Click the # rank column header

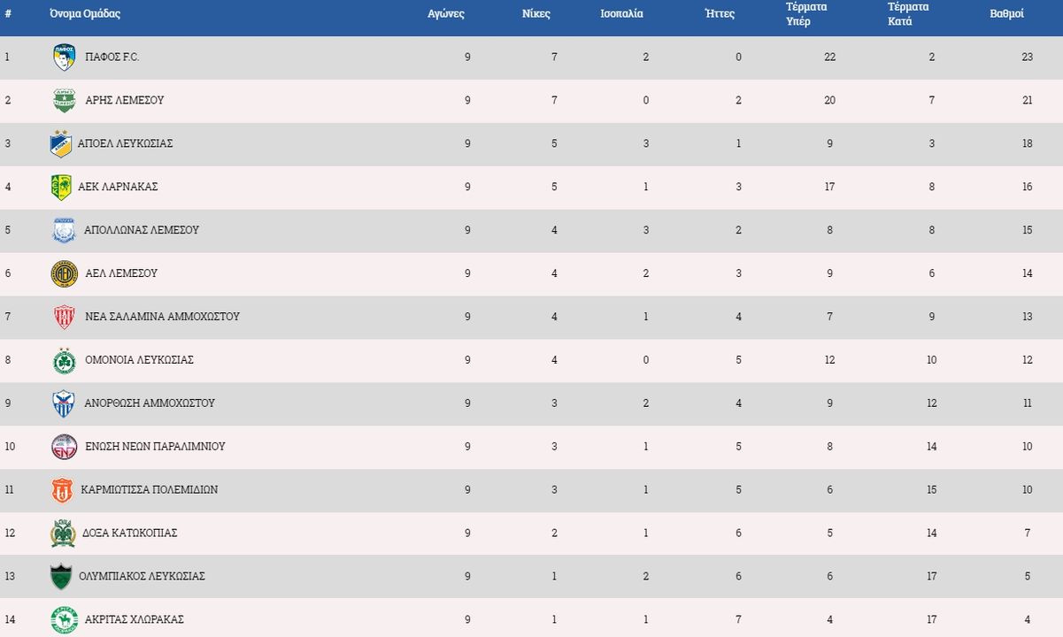point(8,14)
